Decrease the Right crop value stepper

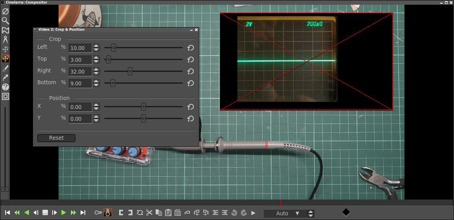pyautogui.click(x=96, y=74)
